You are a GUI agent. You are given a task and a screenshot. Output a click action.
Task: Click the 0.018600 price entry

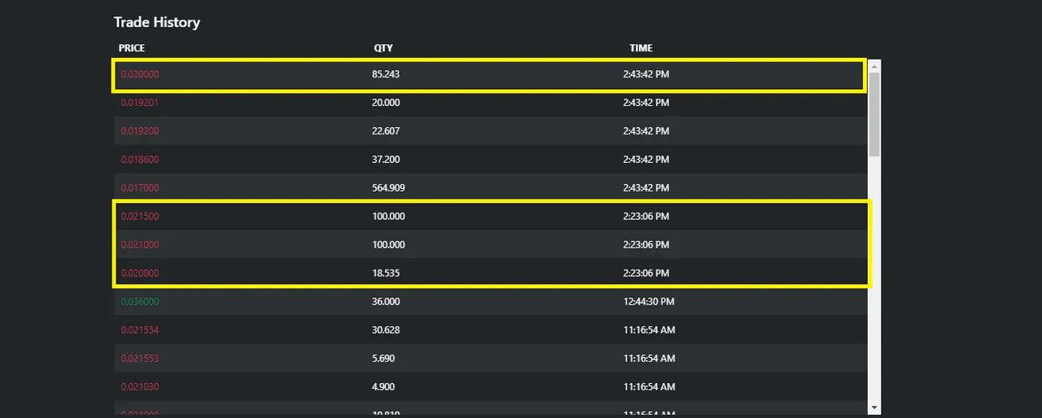point(140,160)
